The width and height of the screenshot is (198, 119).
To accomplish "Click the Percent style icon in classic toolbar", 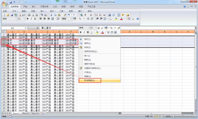I will click(x=80, y=19).
